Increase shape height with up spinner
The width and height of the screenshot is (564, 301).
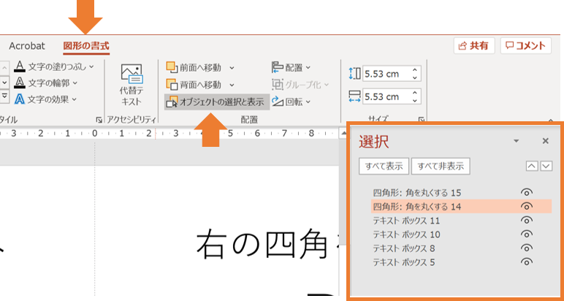point(415,69)
